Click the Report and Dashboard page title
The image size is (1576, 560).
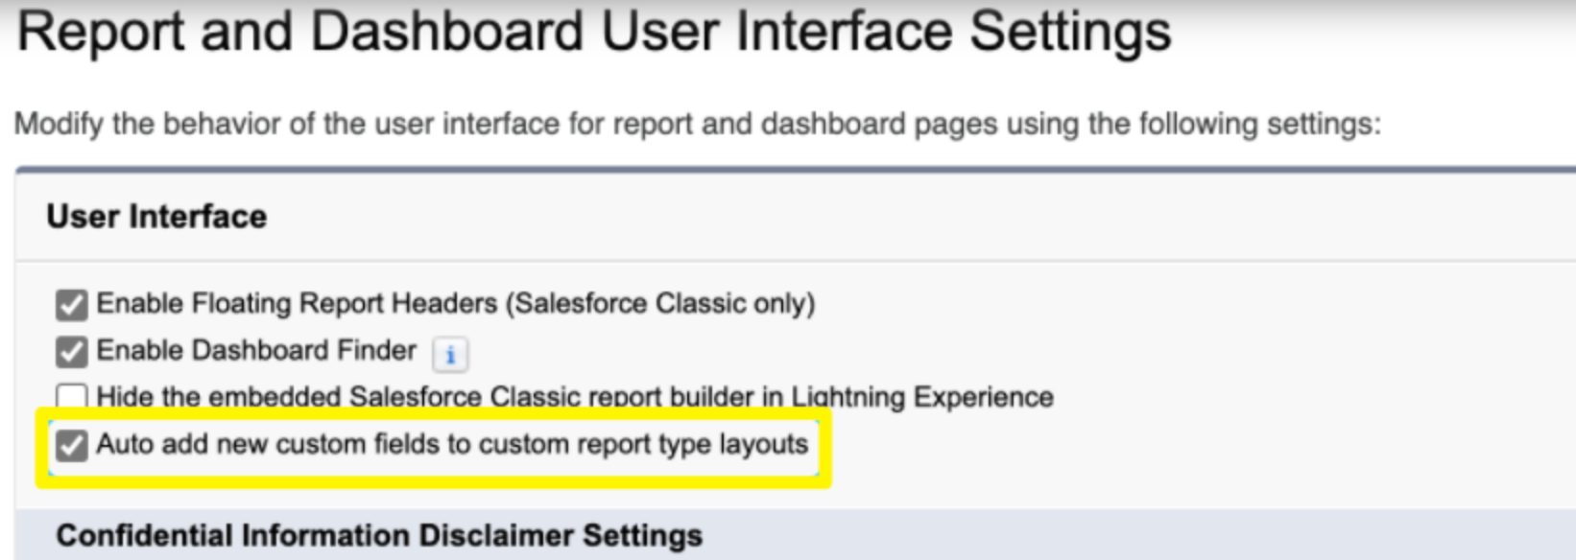(594, 31)
